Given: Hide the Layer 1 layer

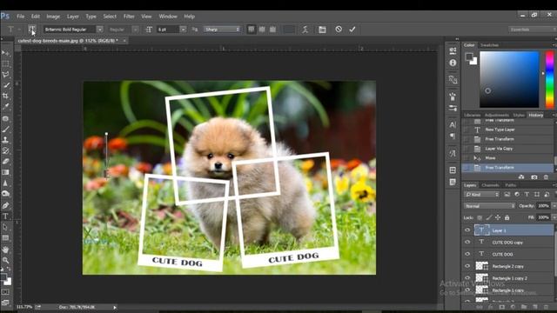Looking at the screenshot, I should 467,230.
